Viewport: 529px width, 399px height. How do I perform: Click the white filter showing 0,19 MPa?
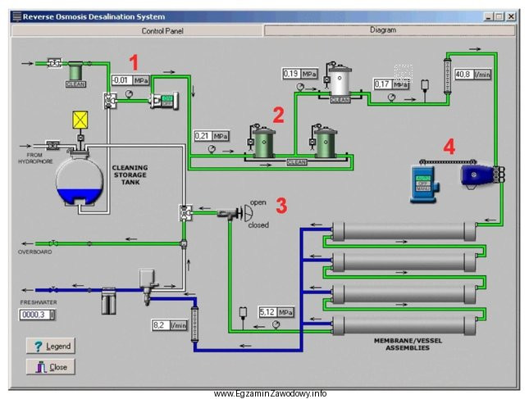pos(338,81)
